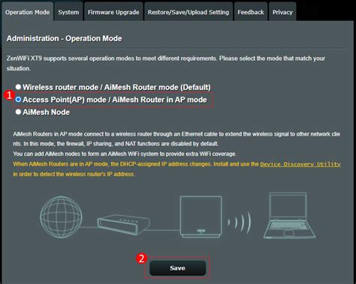The height and width of the screenshot is (284, 356).
Task: Go to Restore/Save/Upload Setting tab
Action: tap(189, 12)
